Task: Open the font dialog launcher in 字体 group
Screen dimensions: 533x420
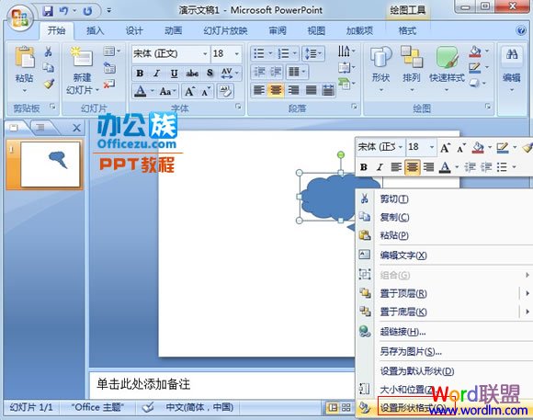Action: 238,107
